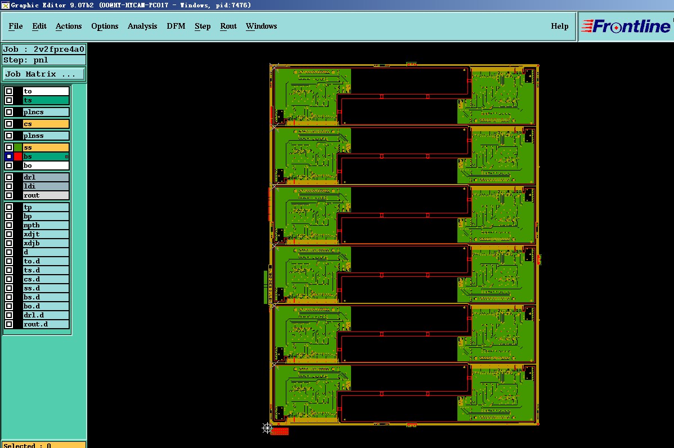The image size is (674, 448).
Task: Toggle the checkbox for layer cs
Action: pos(9,124)
